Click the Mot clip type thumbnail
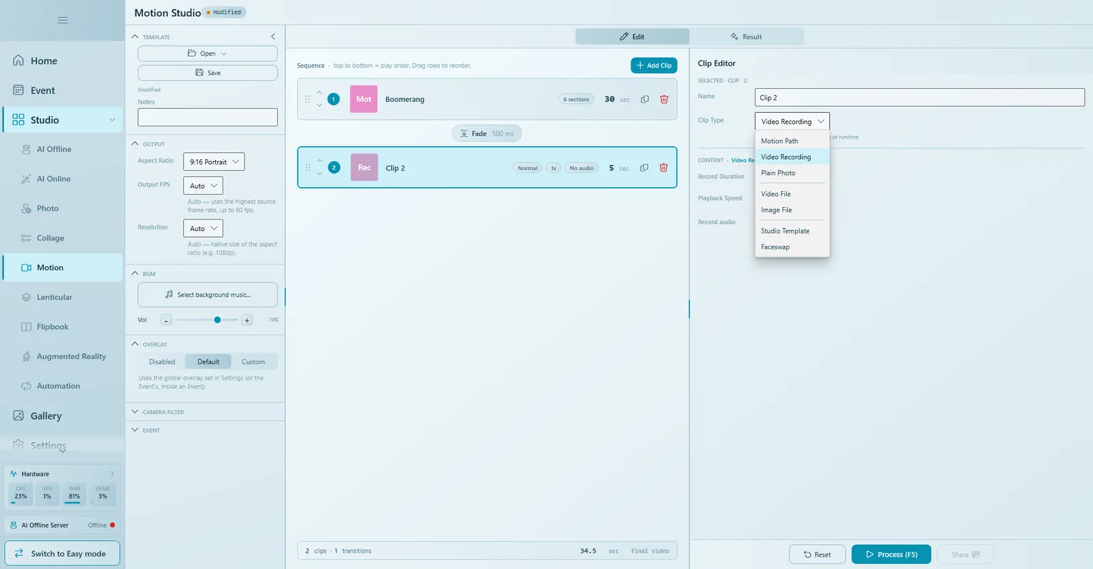This screenshot has height=569, width=1093. [x=363, y=99]
